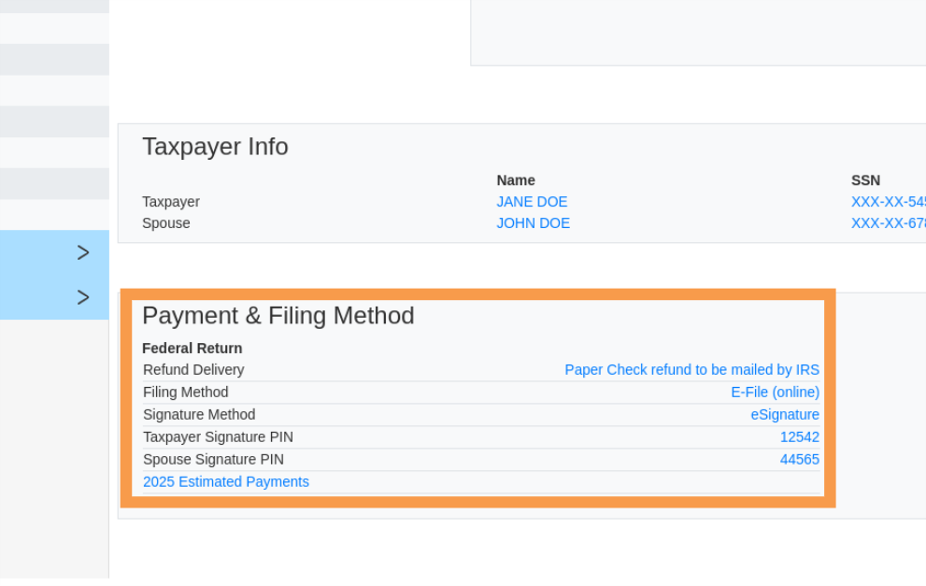
Task: Click the Federal Return label
Action: [x=192, y=348]
